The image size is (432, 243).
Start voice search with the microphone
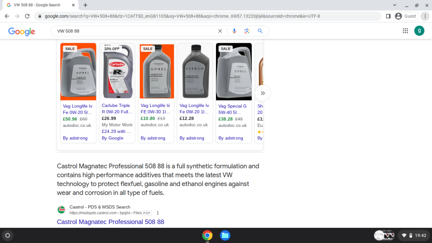click(x=234, y=31)
